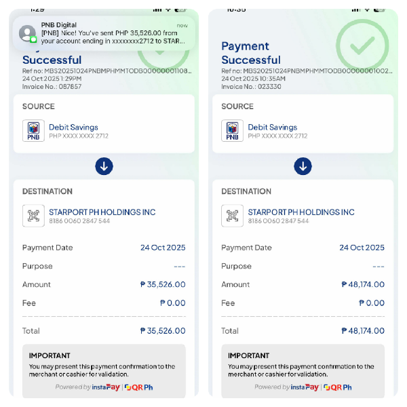Click the right QR Ph logo
The image size is (407, 407).
[337, 387]
